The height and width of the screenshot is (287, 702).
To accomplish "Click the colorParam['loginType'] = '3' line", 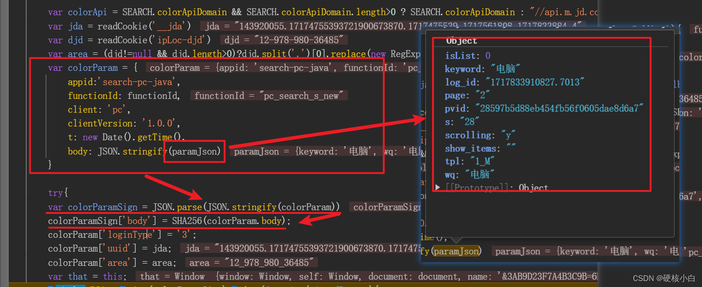I will click(x=122, y=235).
